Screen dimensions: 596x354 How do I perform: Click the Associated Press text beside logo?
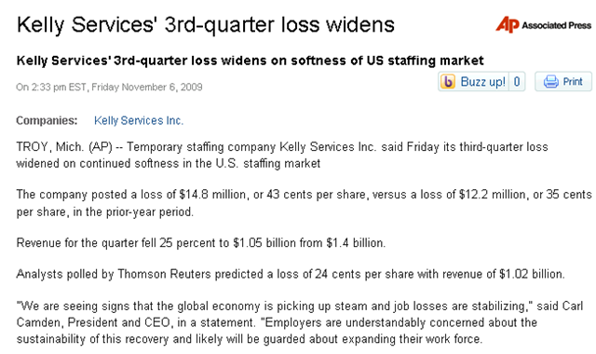point(557,25)
